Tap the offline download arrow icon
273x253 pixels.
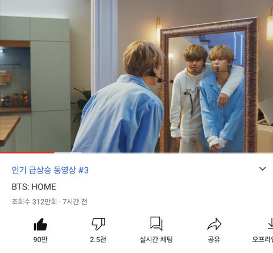[270, 223]
